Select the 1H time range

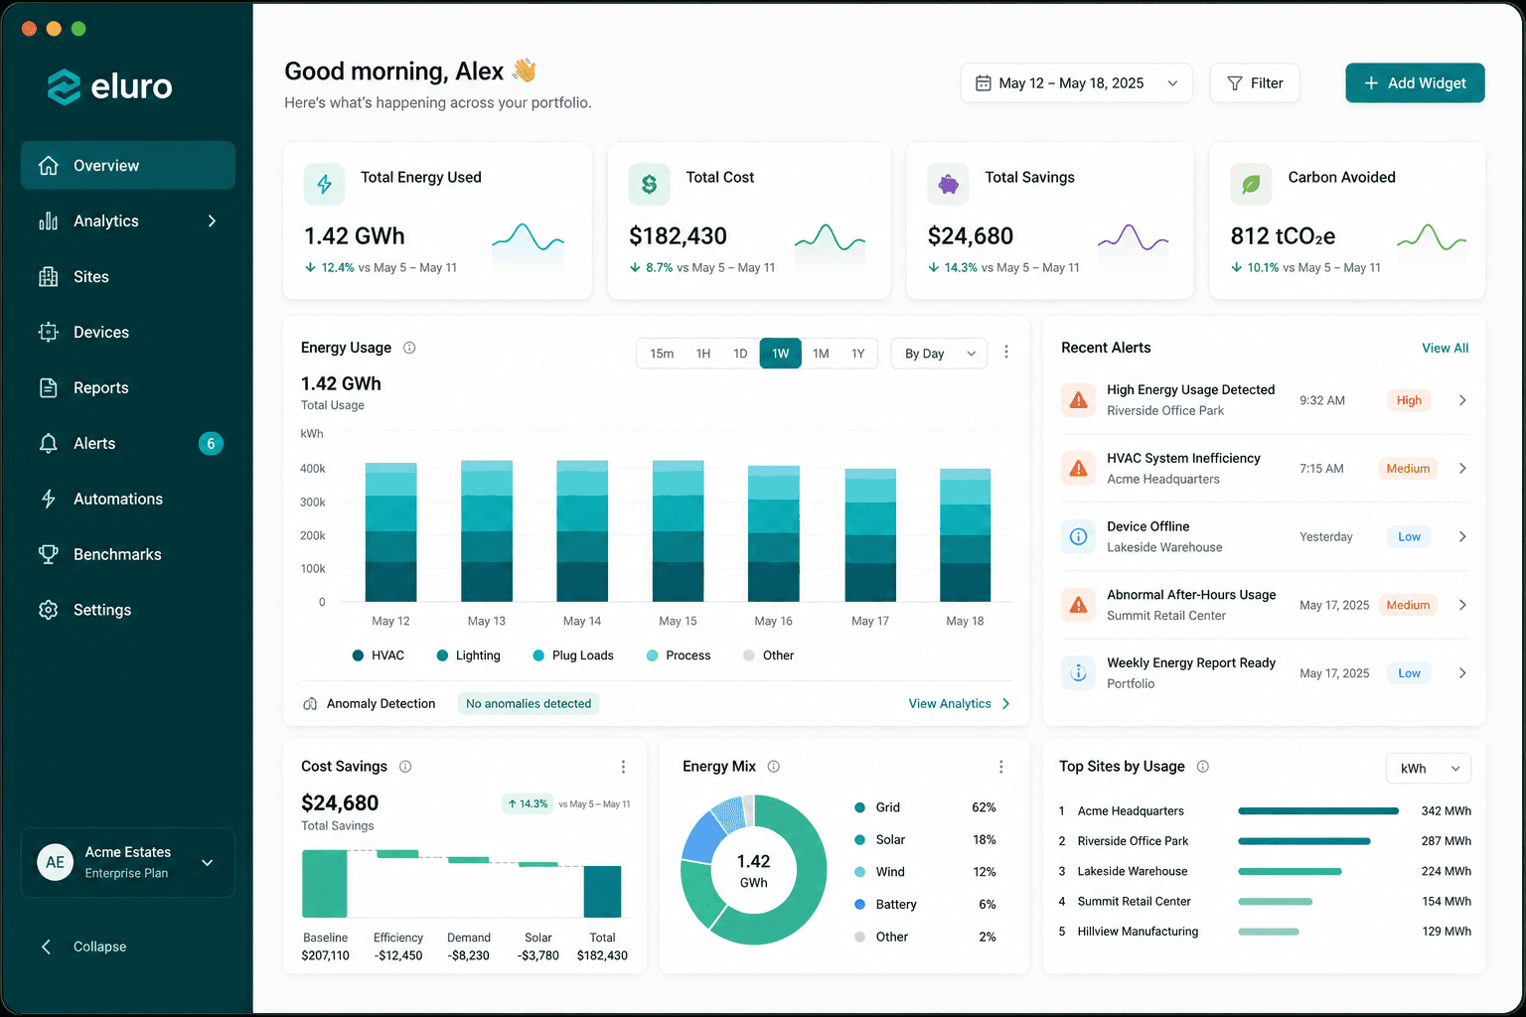tap(703, 354)
